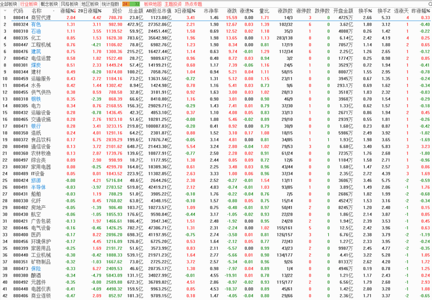Sort by the 涨幅% column header
This screenshot has width=432, height=300.
click(67, 11)
